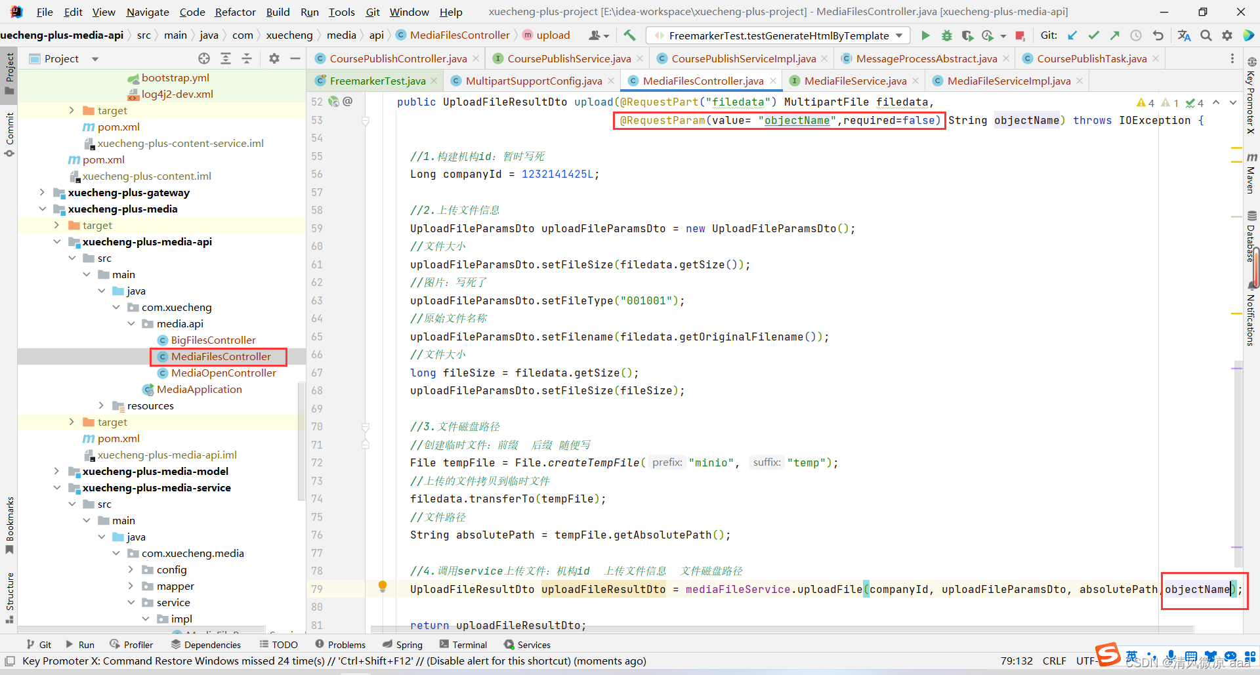Open the Structure tool window

coord(9,597)
